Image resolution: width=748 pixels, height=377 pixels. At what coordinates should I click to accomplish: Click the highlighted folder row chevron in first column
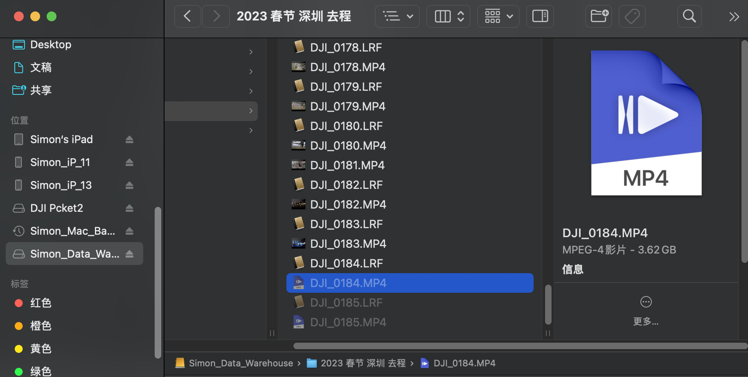click(x=251, y=111)
